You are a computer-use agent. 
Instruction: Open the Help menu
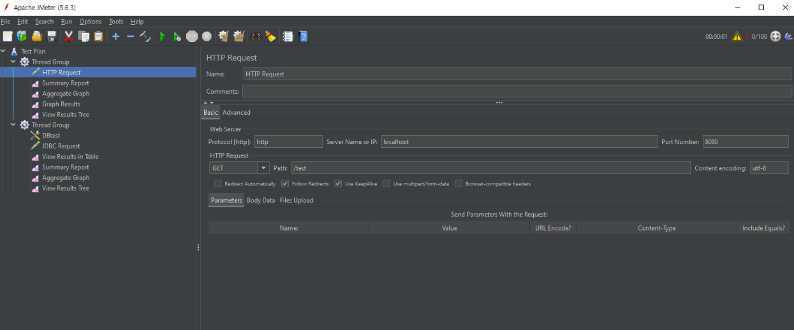coord(137,22)
